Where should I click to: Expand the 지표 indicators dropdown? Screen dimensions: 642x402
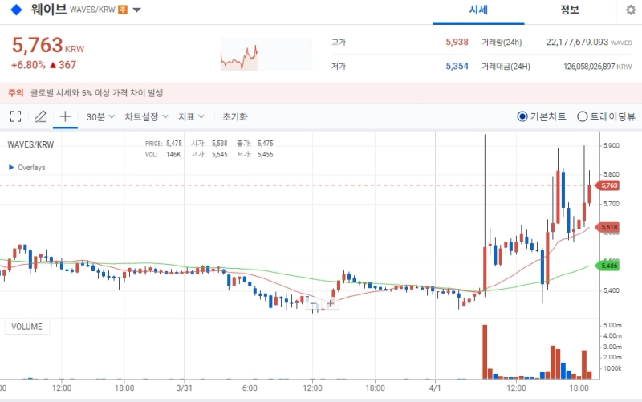(191, 116)
